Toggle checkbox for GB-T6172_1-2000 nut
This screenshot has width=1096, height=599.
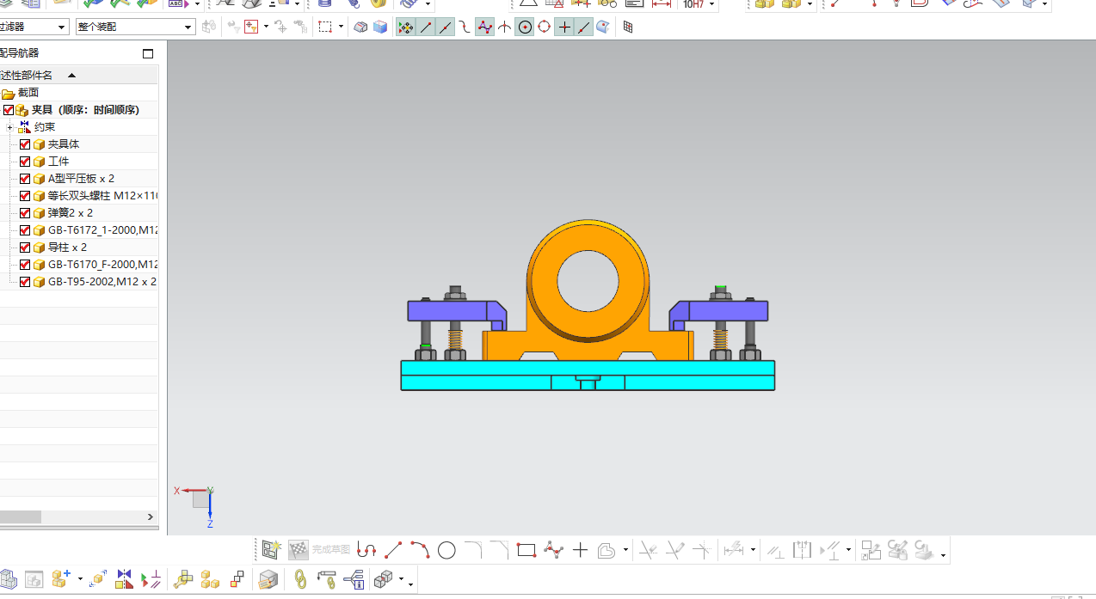25,230
